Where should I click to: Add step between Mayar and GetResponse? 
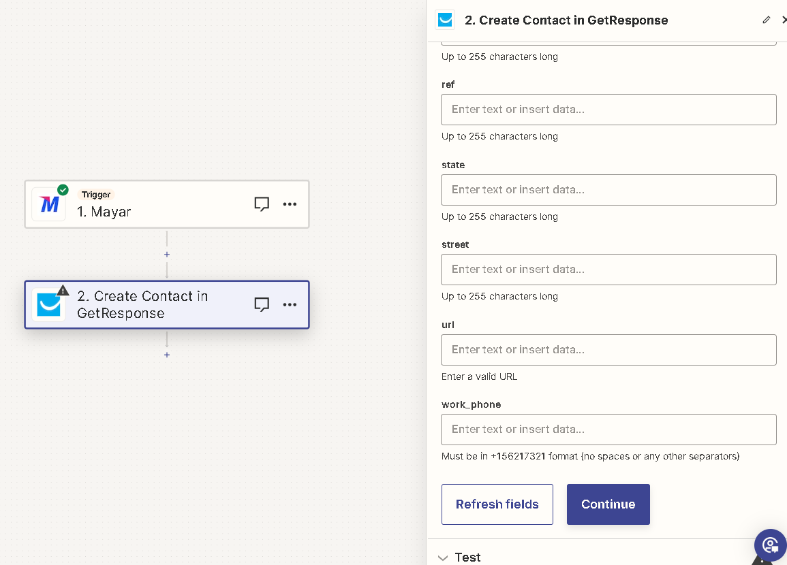[167, 255]
